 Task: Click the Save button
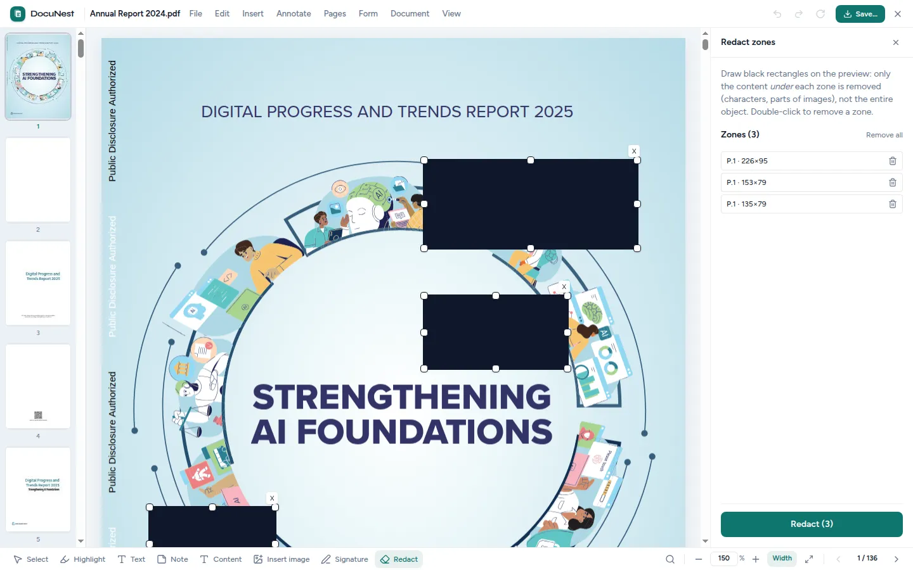point(860,14)
